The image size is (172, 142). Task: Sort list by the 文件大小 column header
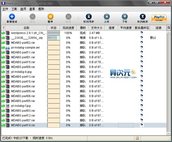pos(96,28)
